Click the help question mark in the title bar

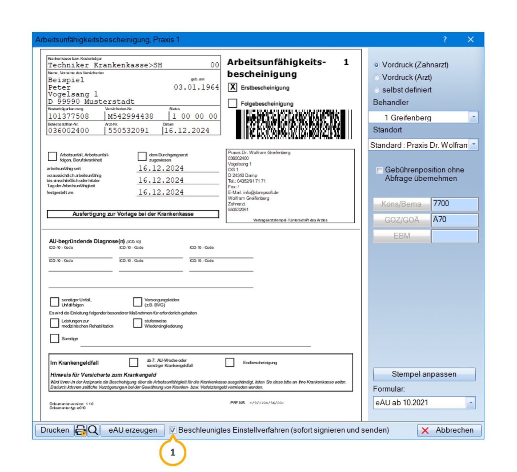(445, 40)
